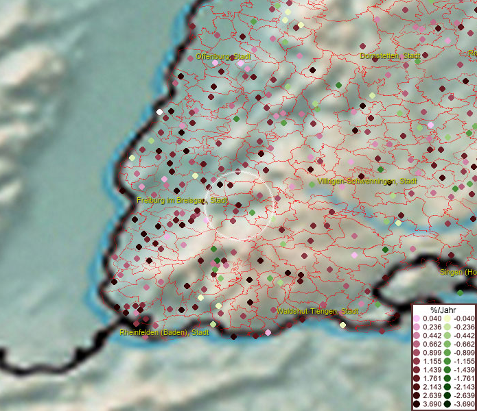Click the legend swatch for 3.690
This screenshot has width=477, height=411.
coord(417,404)
